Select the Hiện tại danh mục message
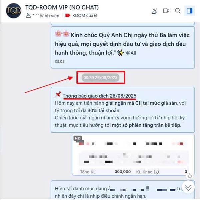 tap(123, 190)
